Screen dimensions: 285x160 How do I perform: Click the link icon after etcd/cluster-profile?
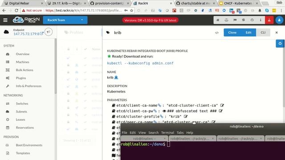pos(161,116)
